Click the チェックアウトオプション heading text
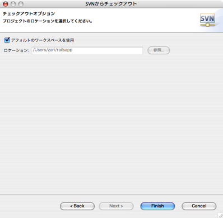The width and height of the screenshot is (223, 218). click(29, 13)
